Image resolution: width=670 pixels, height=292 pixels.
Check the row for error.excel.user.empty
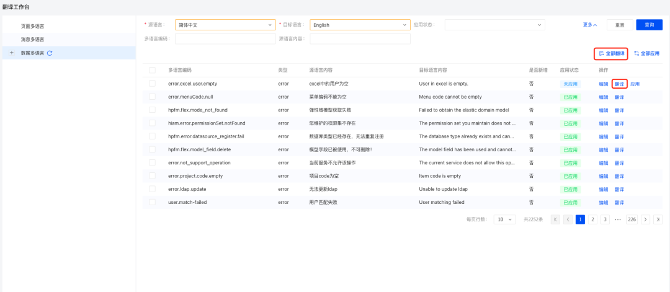(152, 84)
